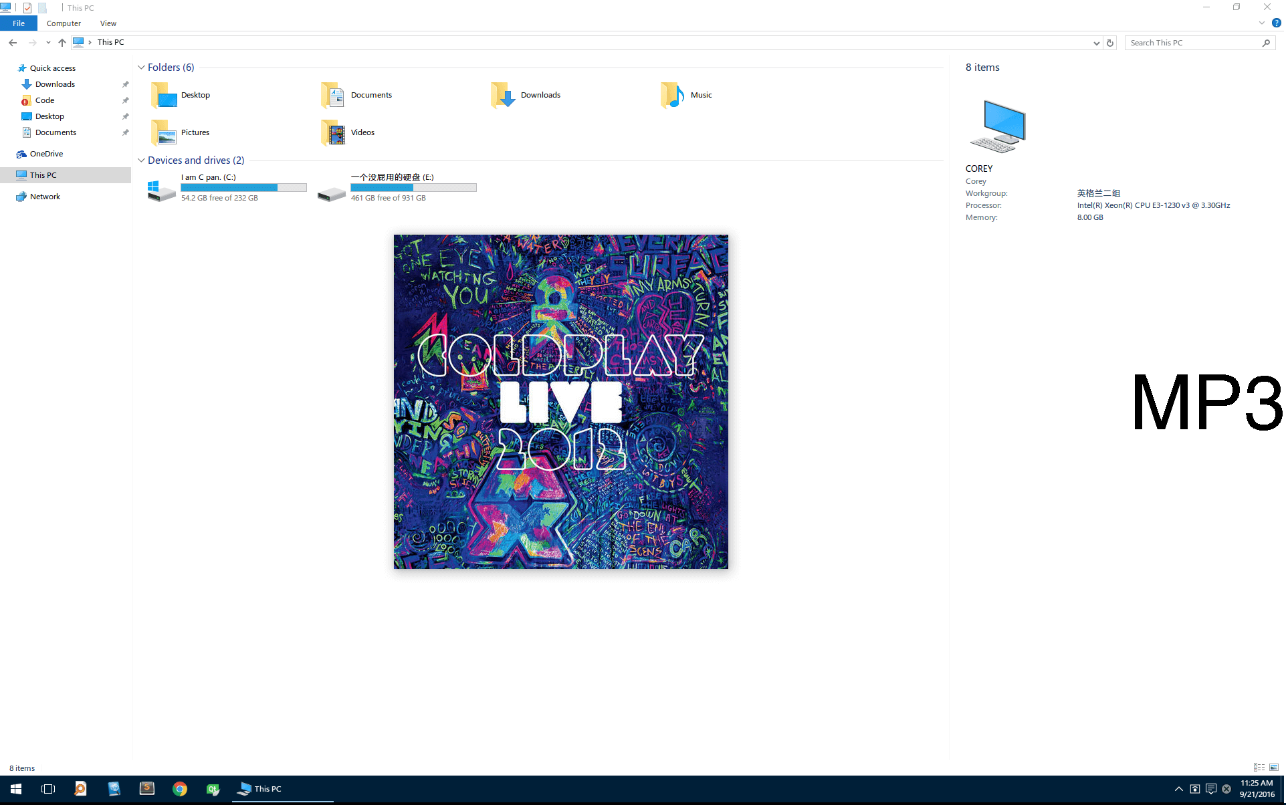Image resolution: width=1286 pixels, height=805 pixels.
Task: Open the Videos folder icon
Action: coord(332,132)
